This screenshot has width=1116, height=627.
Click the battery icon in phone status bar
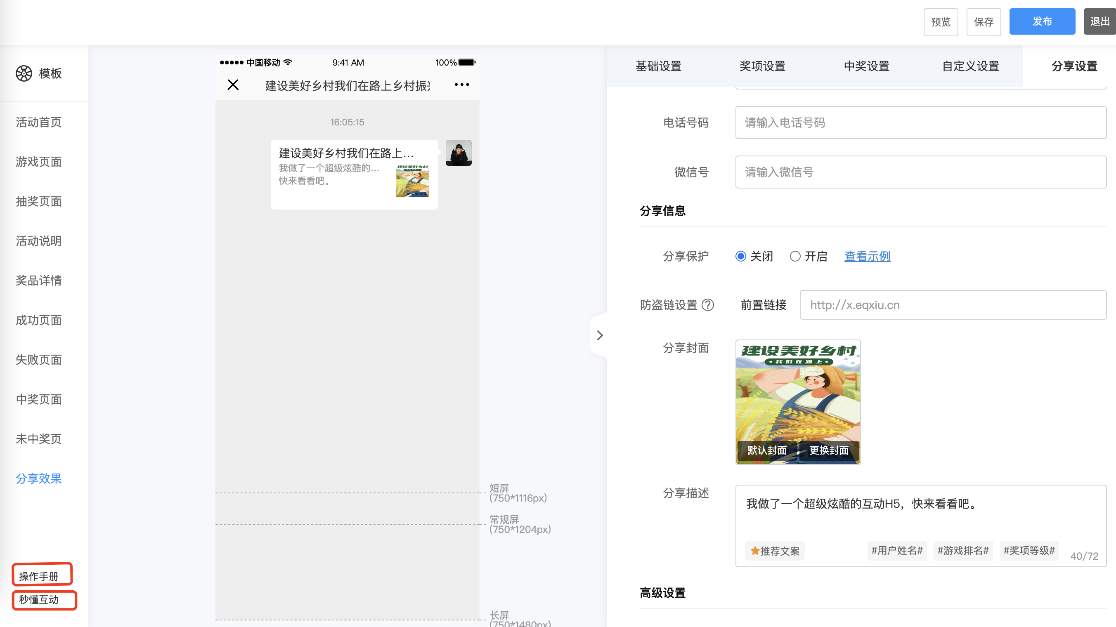(467, 62)
